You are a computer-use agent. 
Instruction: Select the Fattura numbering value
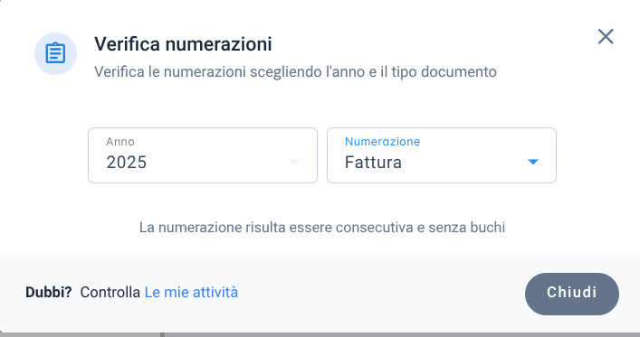click(x=373, y=163)
